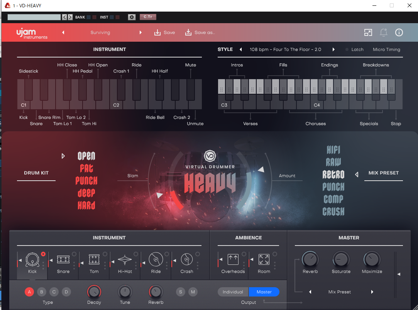Solo the selected instrument with S
This screenshot has width=418, height=310.
[181, 292]
